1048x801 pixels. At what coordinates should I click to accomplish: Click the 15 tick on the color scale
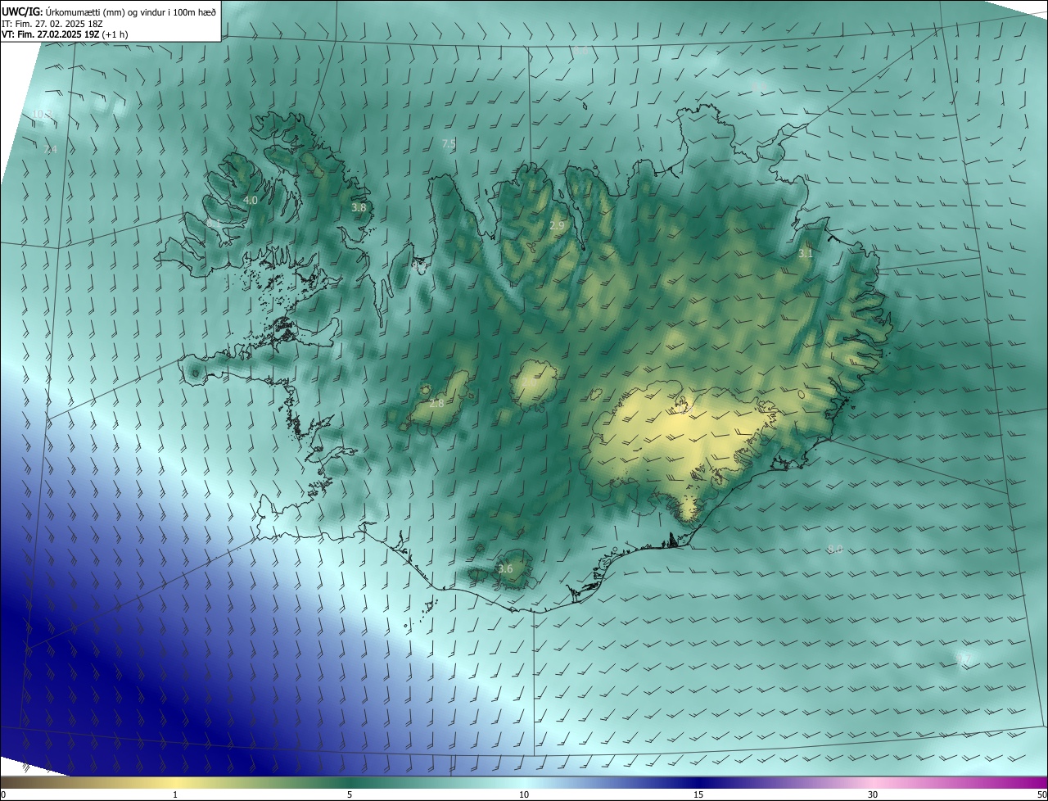click(x=698, y=794)
